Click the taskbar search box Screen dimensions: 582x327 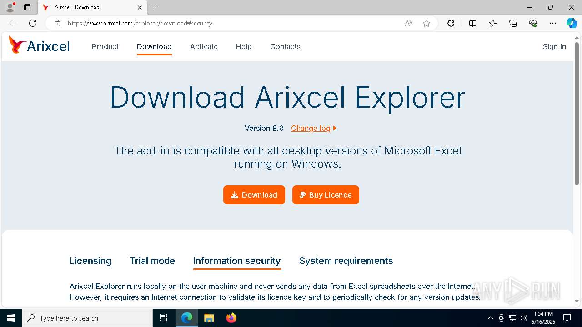click(87, 318)
